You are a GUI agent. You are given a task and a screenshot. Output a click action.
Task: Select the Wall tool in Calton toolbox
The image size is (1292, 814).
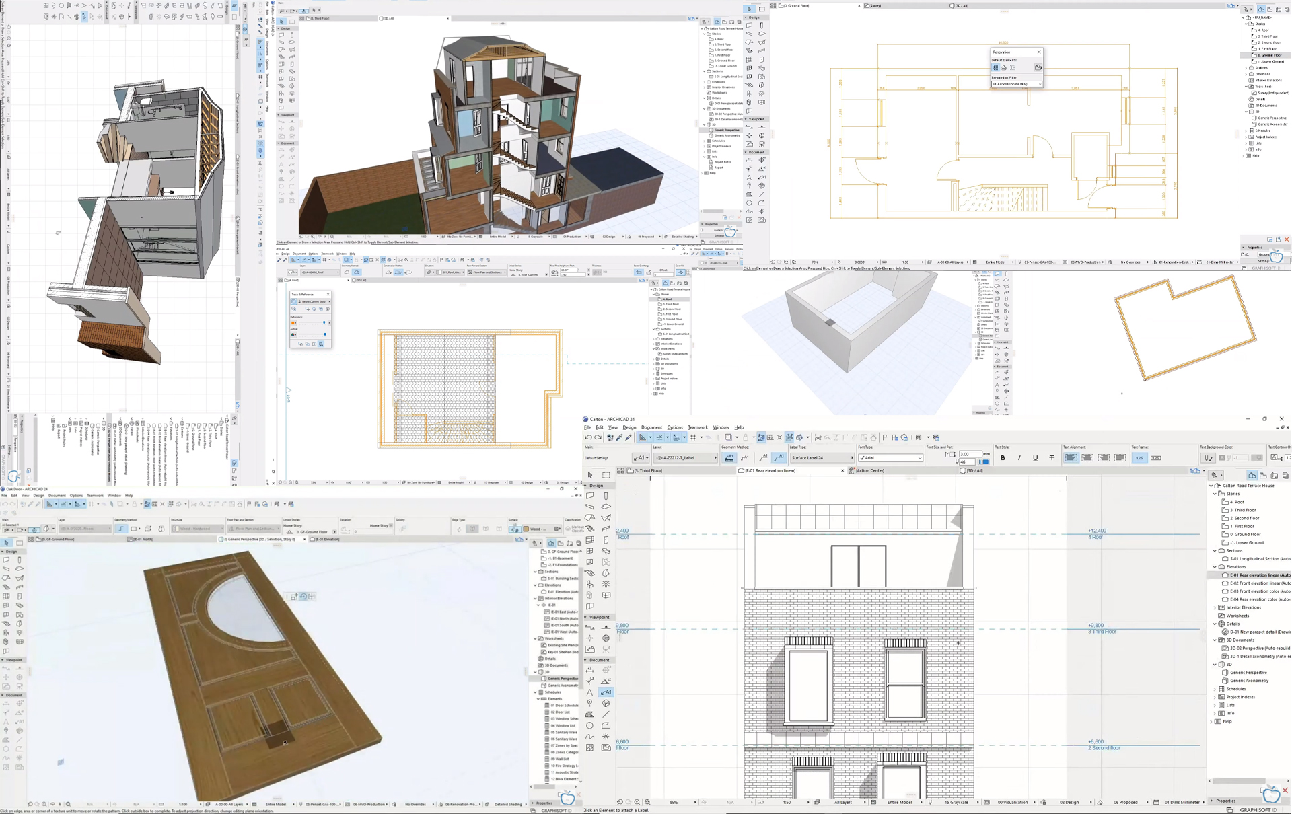click(x=590, y=495)
